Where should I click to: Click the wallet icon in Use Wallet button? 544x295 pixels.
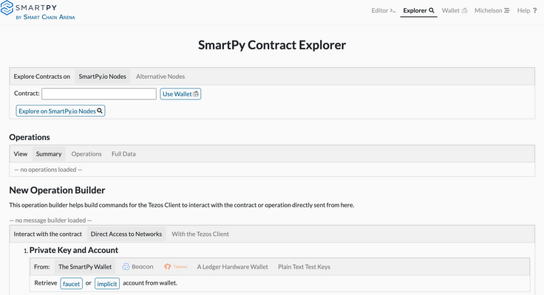pos(196,94)
